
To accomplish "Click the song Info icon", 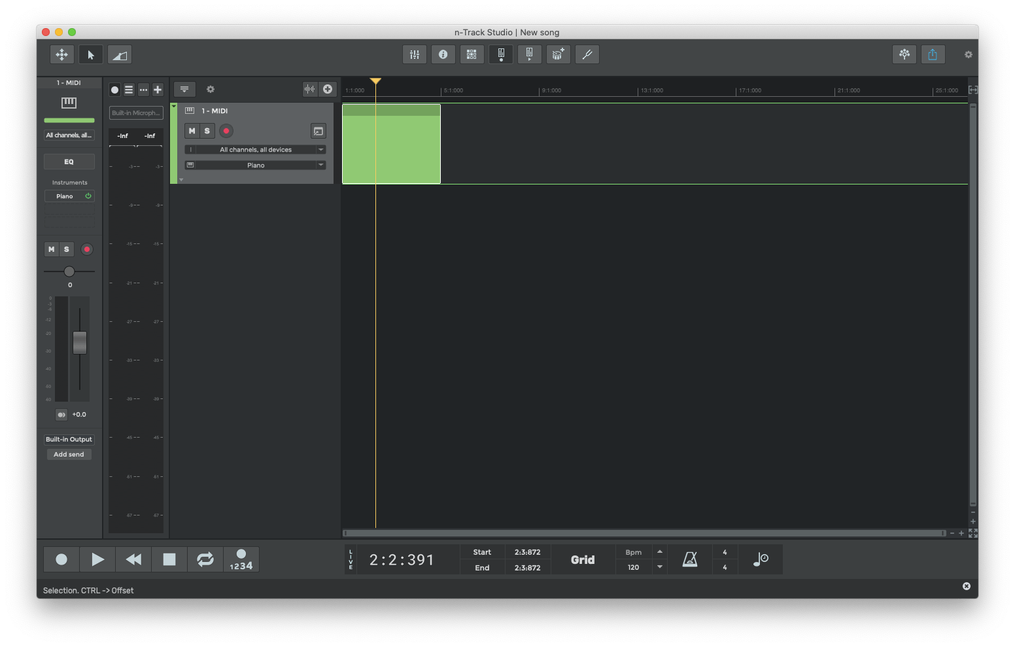I will (443, 54).
